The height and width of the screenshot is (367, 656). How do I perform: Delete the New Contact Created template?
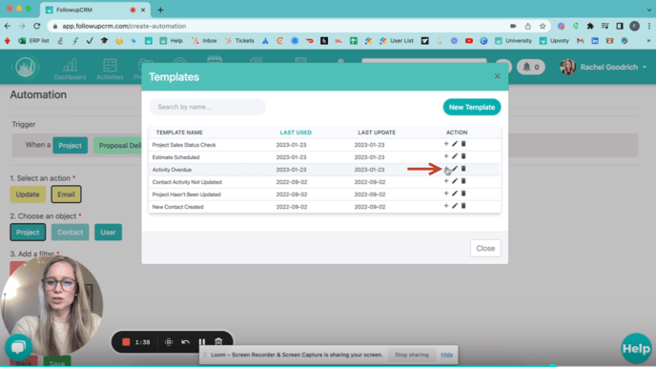tap(463, 206)
